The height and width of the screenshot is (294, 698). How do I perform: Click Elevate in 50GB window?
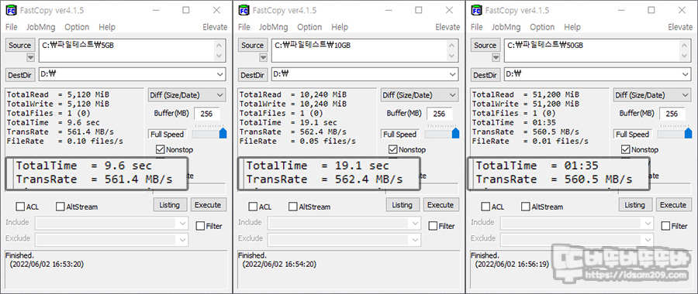click(680, 27)
